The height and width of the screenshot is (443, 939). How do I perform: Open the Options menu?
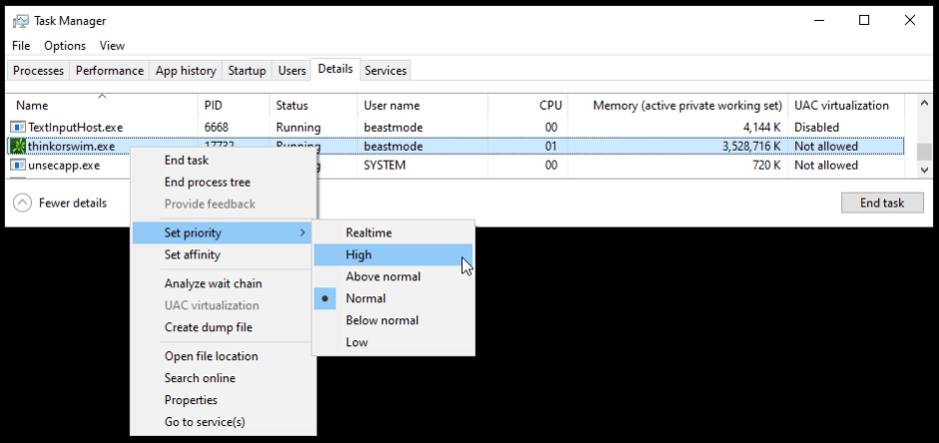point(65,46)
